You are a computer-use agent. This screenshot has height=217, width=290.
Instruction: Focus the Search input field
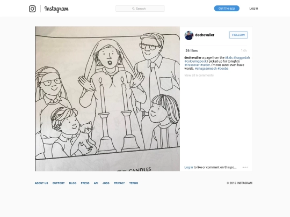[140, 9]
